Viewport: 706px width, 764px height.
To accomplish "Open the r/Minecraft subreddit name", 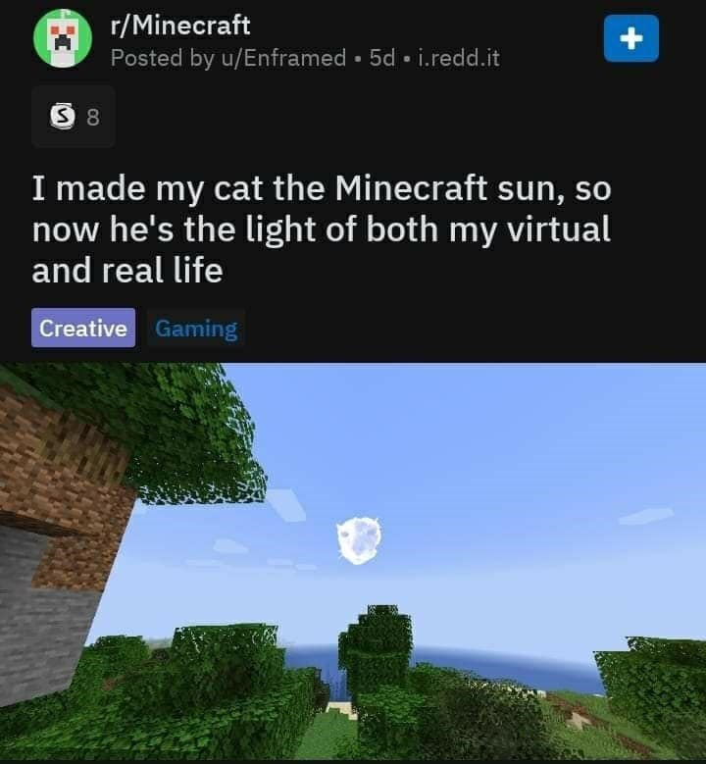I will coord(180,25).
